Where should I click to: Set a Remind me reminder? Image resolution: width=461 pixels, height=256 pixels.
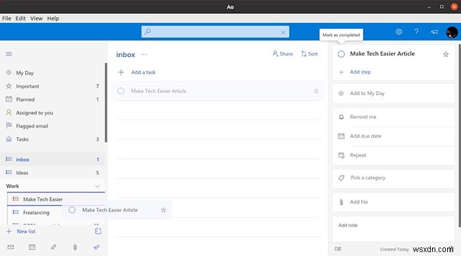(x=393, y=117)
